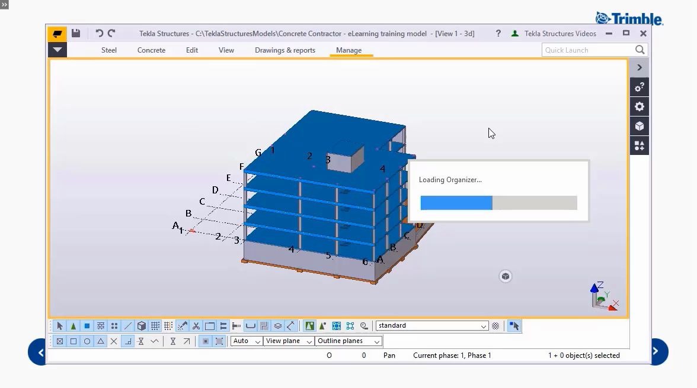The image size is (697, 388).
Task: Select all arrow tool in selection toolbar
Action: (59, 326)
